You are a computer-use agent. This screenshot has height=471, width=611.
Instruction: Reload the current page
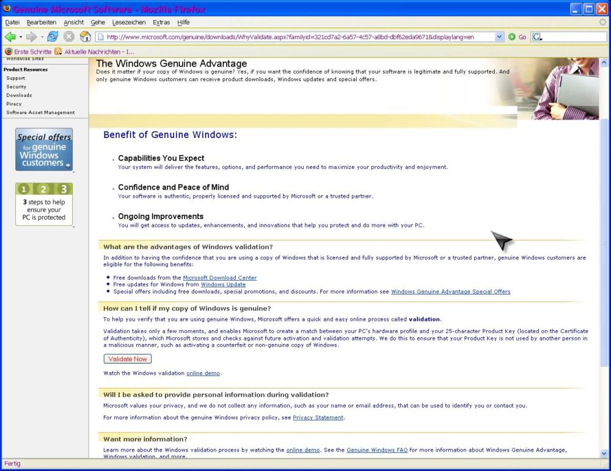(x=53, y=37)
